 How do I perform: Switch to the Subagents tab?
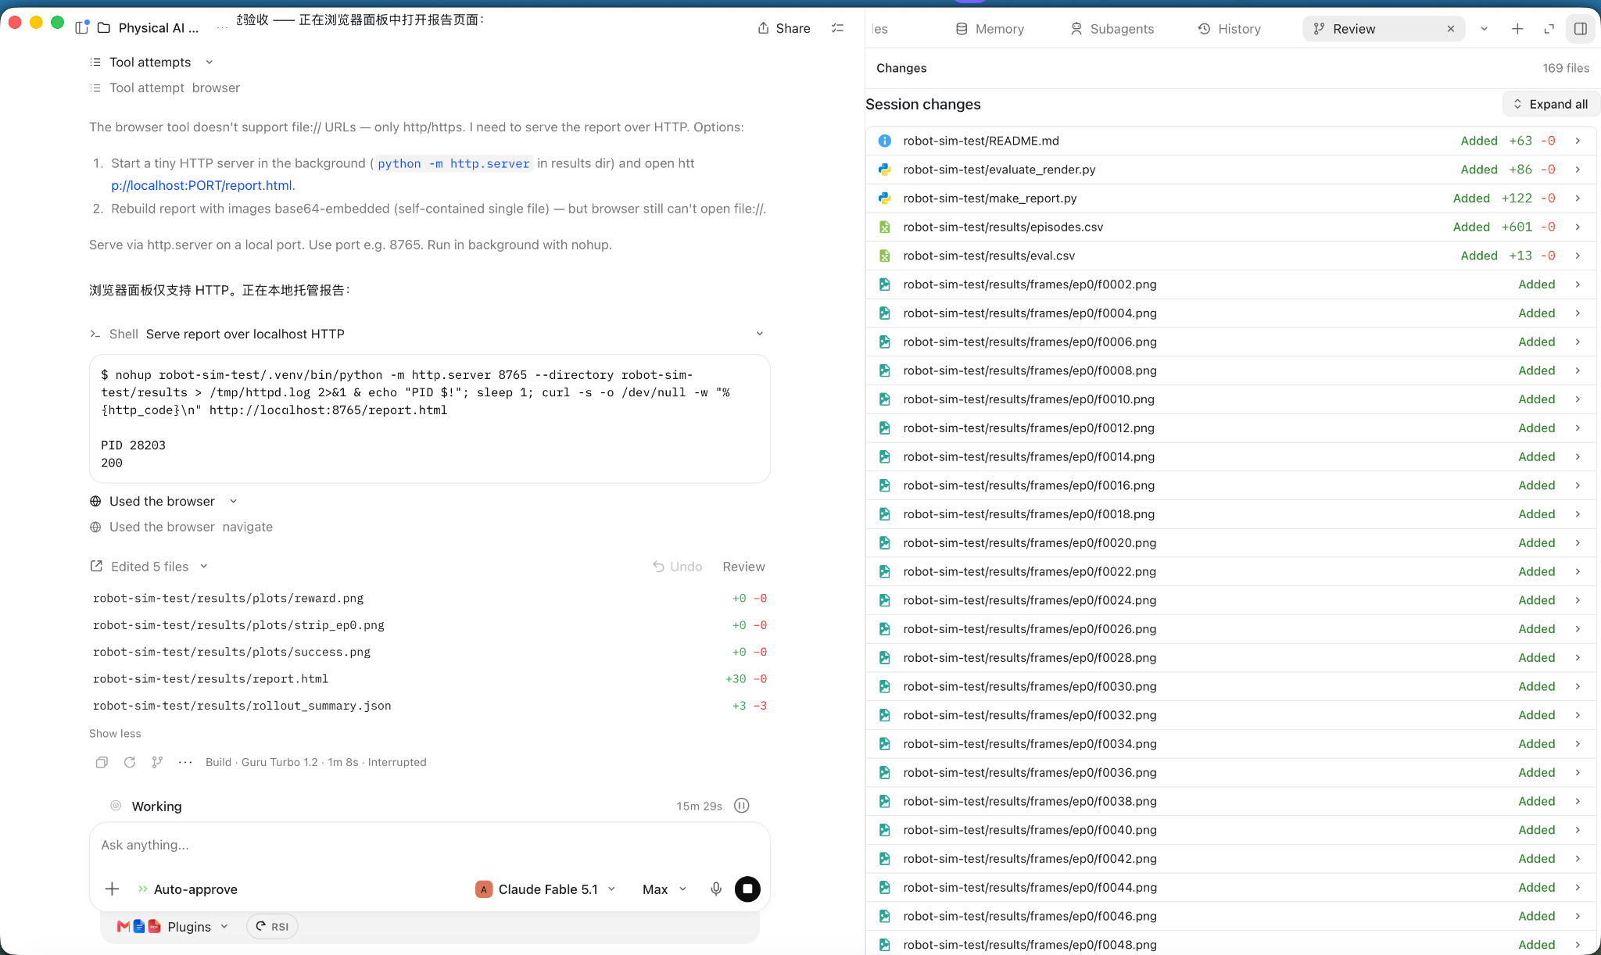point(1112,29)
